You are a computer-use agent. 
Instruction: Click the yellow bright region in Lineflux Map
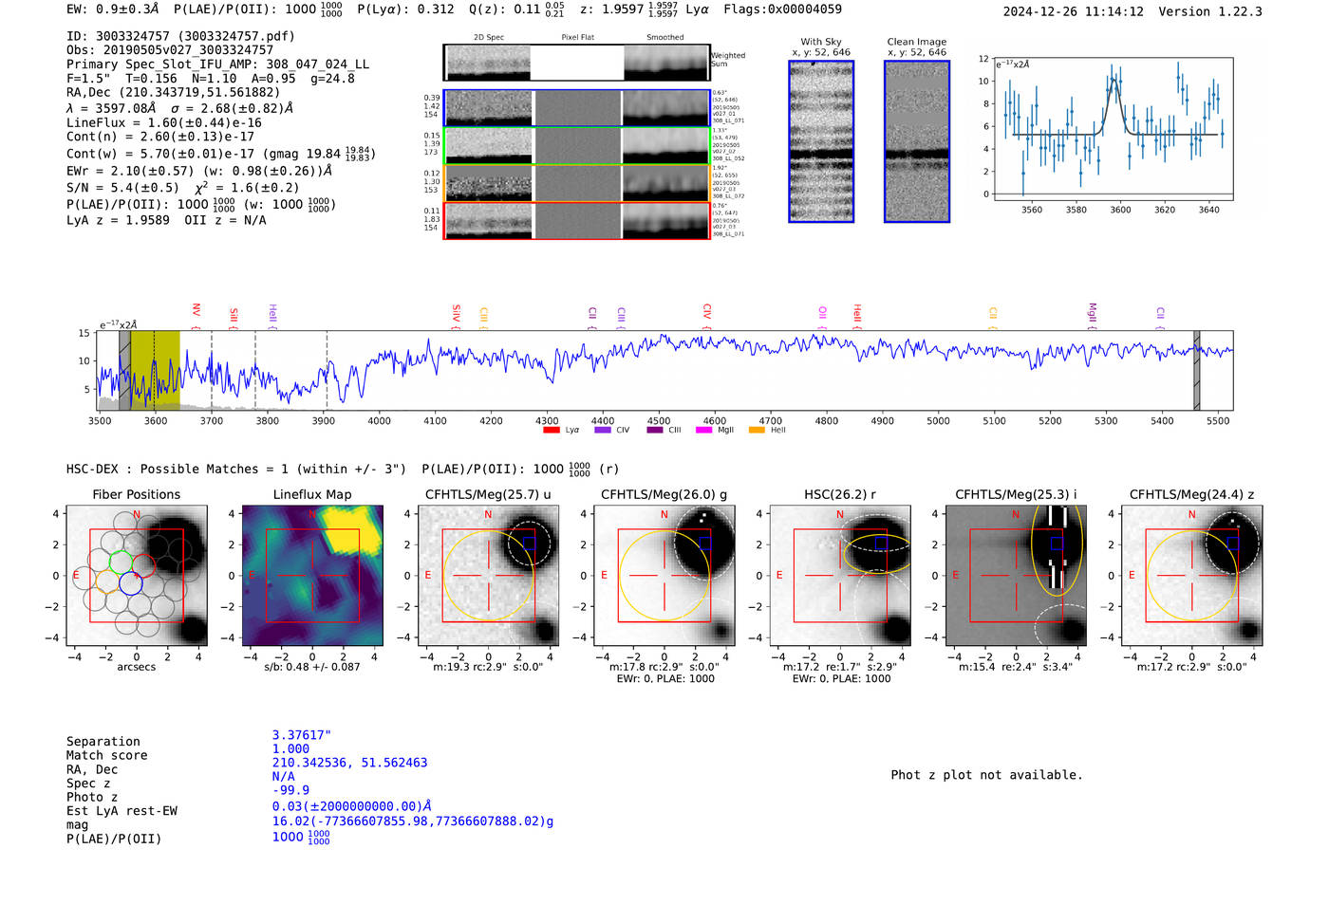[349, 530]
